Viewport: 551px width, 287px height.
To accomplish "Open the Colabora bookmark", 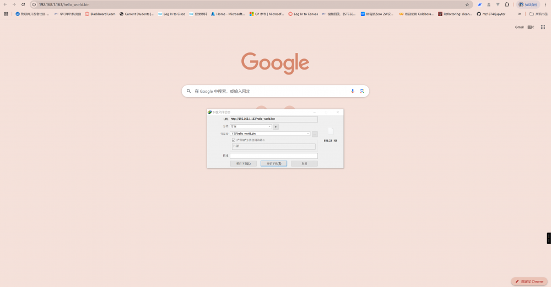I will point(417,14).
